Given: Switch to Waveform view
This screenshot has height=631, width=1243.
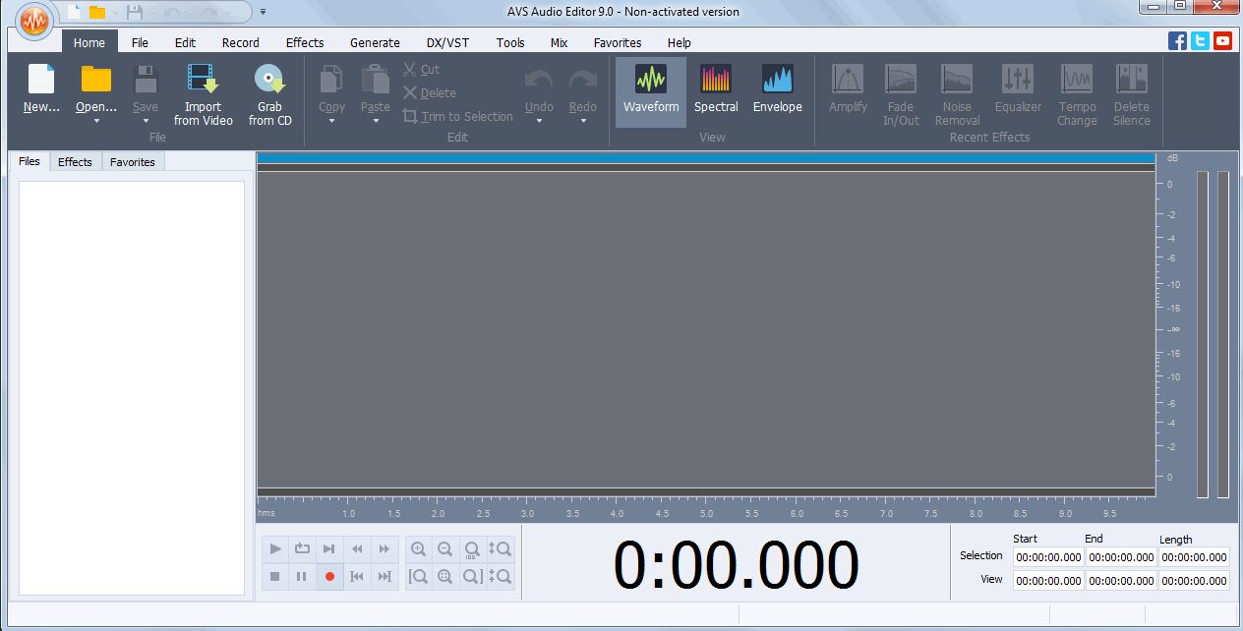Looking at the screenshot, I should click(651, 91).
